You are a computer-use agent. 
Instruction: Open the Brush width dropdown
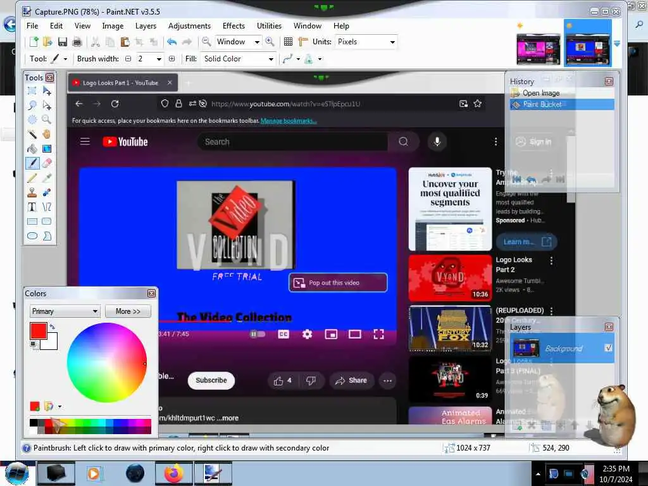(x=159, y=59)
